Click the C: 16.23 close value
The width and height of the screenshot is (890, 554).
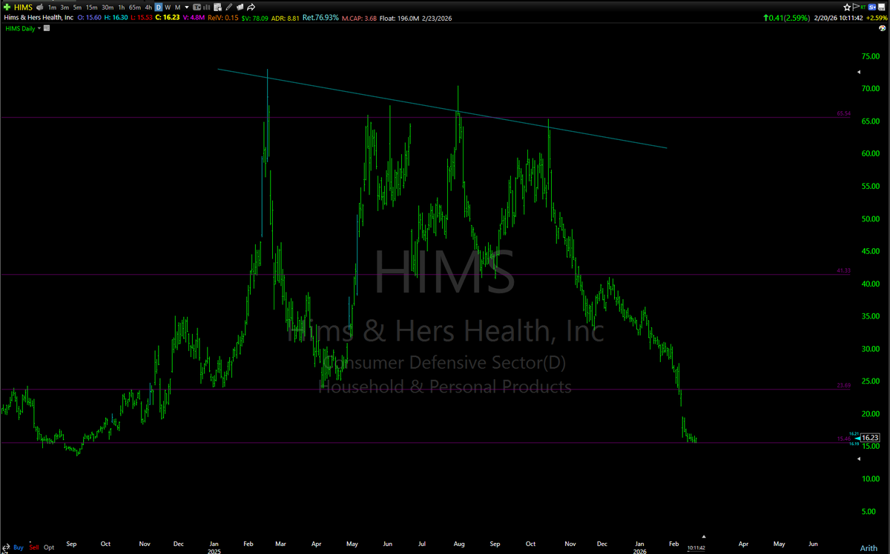(168, 18)
